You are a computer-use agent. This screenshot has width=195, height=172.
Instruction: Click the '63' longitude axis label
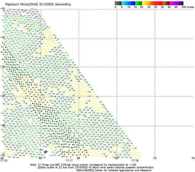point(40,158)
